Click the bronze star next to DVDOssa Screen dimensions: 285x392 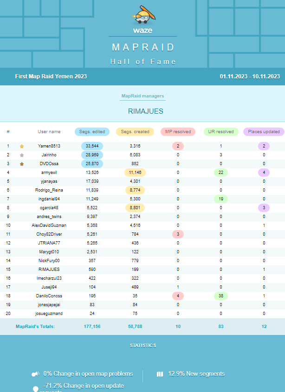coord(21,164)
